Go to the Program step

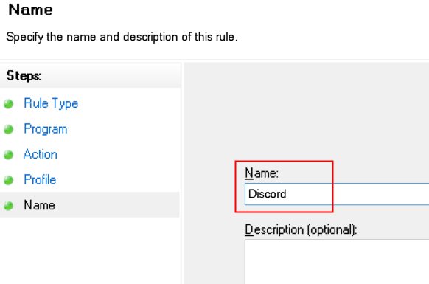pos(46,129)
